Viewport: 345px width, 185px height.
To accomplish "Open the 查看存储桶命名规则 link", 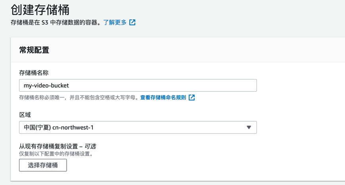I will [x=163, y=97].
